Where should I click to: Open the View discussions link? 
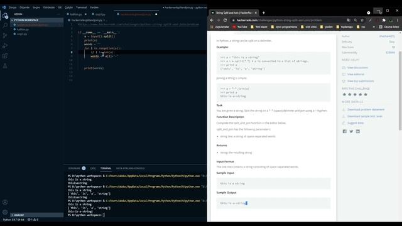(x=357, y=68)
